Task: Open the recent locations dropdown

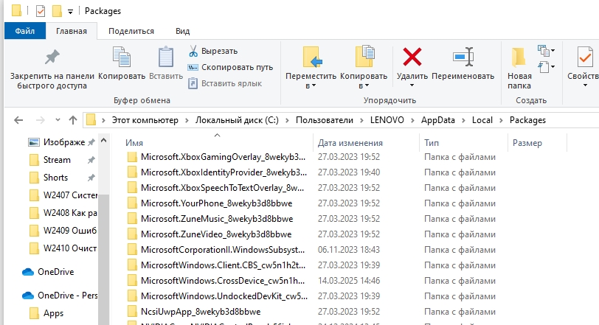Action: [x=58, y=120]
